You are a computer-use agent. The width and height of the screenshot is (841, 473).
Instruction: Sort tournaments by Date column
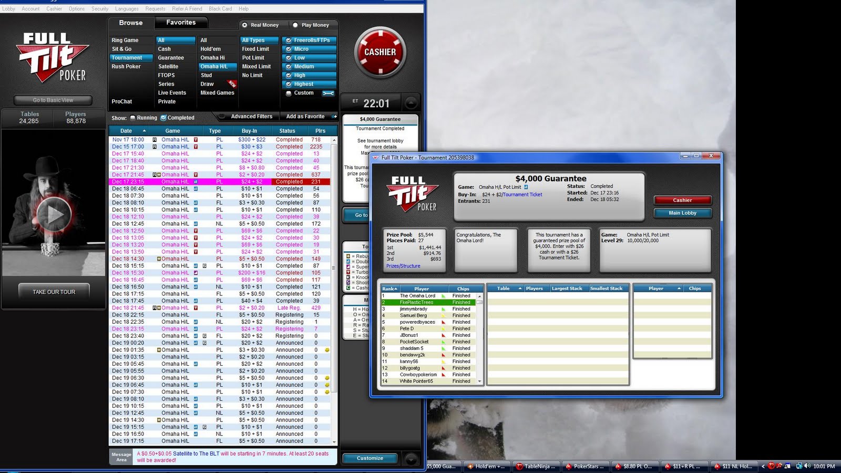129,131
